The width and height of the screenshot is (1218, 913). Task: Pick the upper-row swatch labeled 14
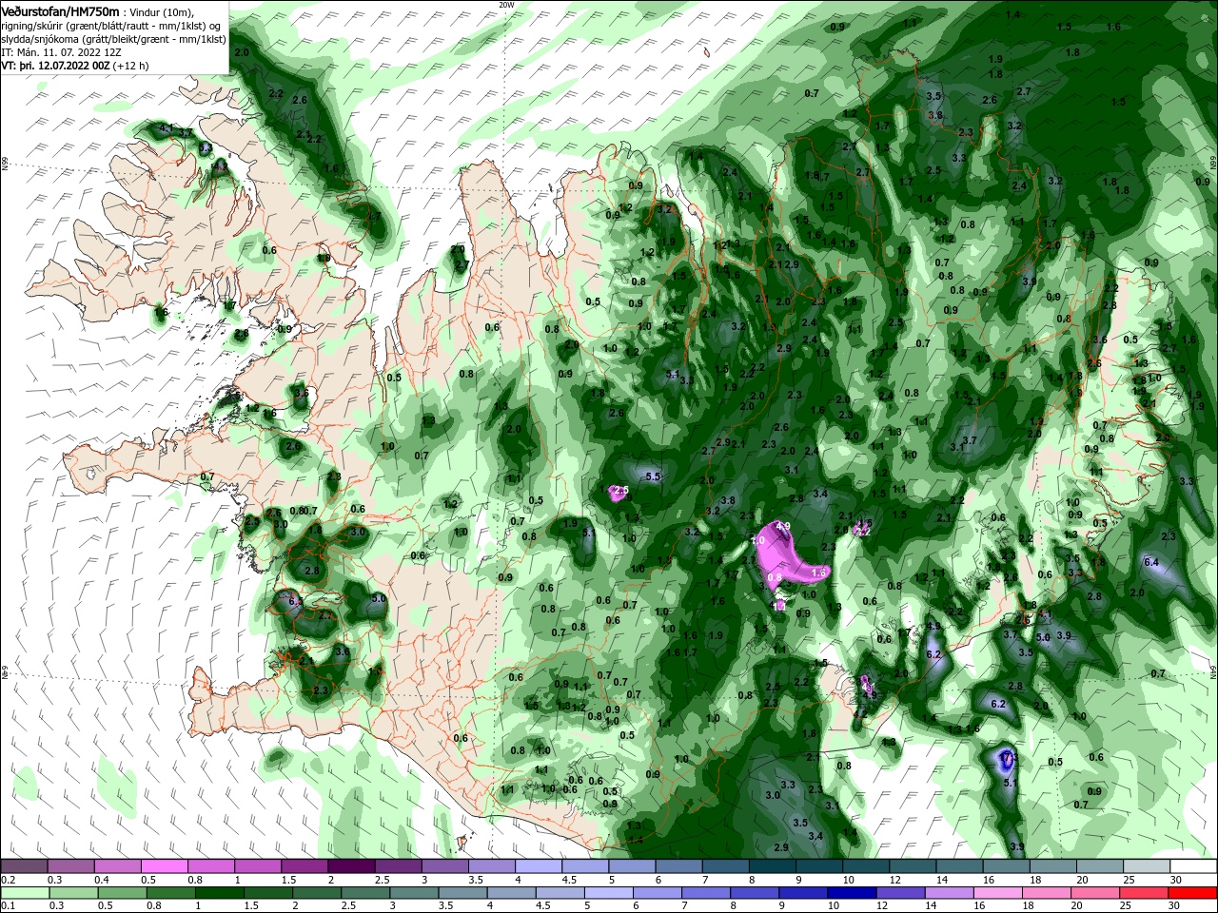(x=960, y=866)
